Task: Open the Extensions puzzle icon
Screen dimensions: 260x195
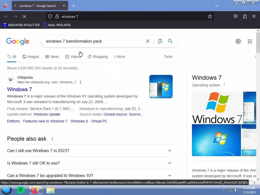Action: pyautogui.click(x=245, y=16)
